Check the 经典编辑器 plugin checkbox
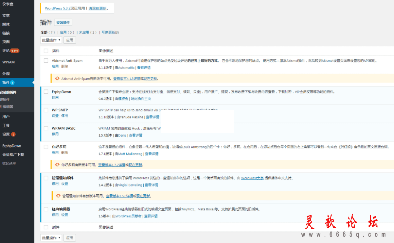This screenshot has height=243, width=394. pyautogui.click(x=46, y=209)
